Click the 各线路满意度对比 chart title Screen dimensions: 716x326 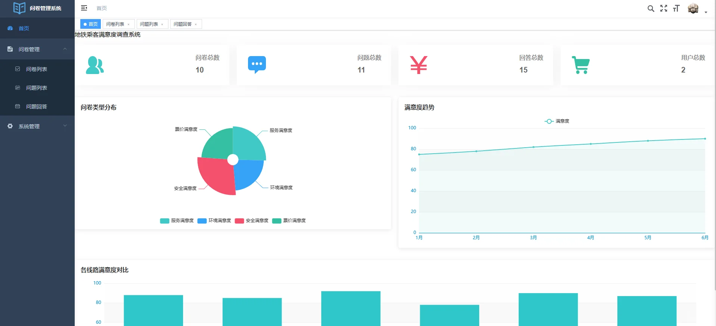pyautogui.click(x=105, y=270)
